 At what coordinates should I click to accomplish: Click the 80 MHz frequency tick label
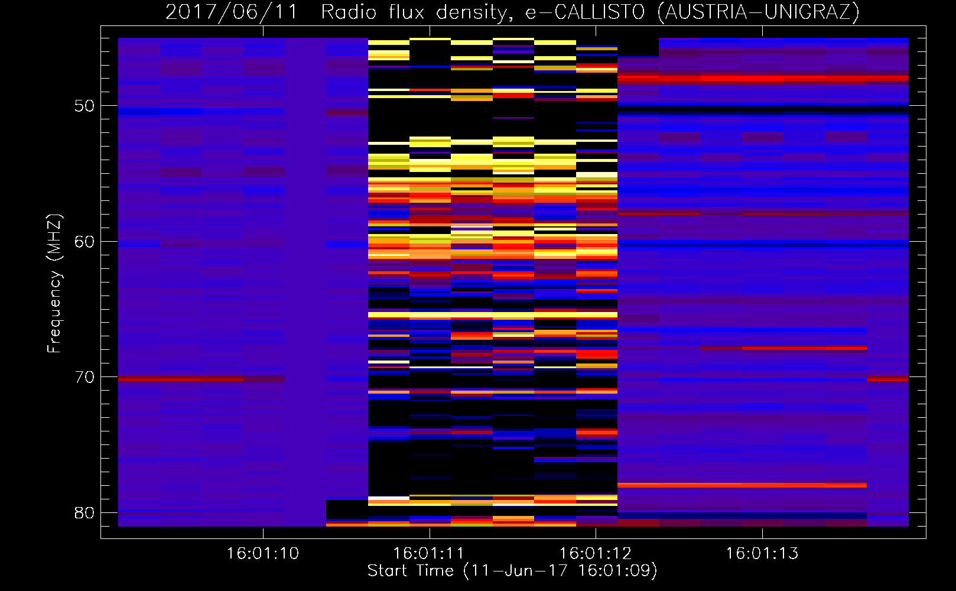pos(84,513)
